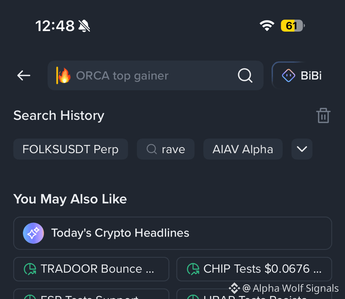Click the BiBi diamond robot icon

tap(288, 75)
